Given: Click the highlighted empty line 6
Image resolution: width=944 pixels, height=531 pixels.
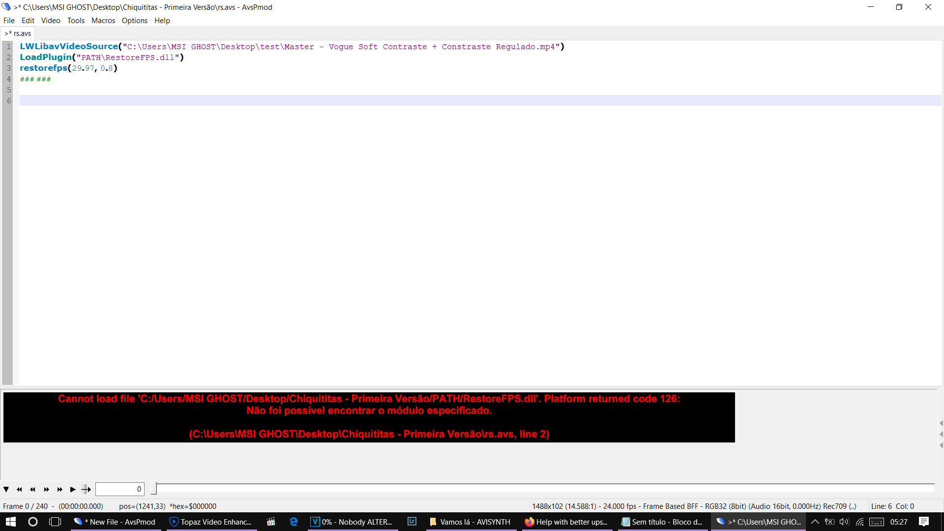Looking at the screenshot, I should pos(480,100).
